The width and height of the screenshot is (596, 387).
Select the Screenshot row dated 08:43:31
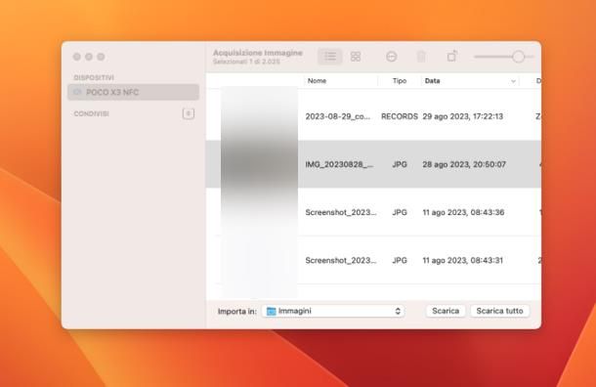click(x=373, y=260)
